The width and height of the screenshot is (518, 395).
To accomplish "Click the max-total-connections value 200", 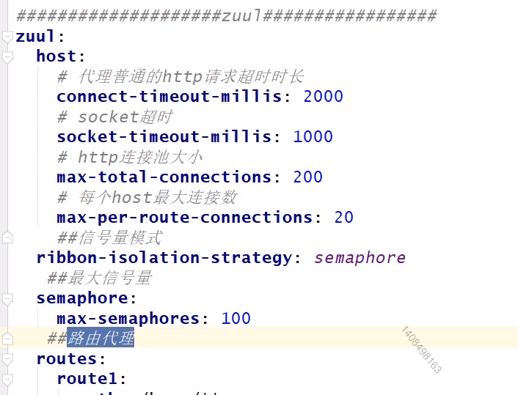I will 307,177.
